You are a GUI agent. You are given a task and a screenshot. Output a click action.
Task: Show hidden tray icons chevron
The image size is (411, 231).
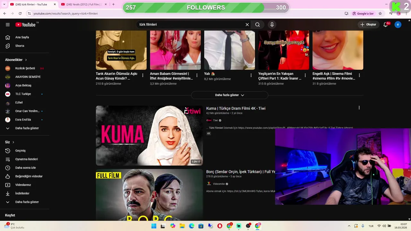coord(349,226)
